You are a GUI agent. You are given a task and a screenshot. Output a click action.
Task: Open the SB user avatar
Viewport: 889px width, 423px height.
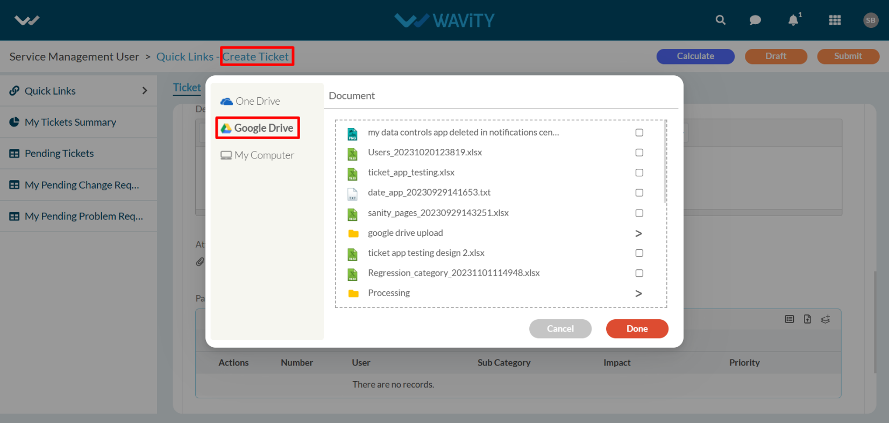(871, 20)
